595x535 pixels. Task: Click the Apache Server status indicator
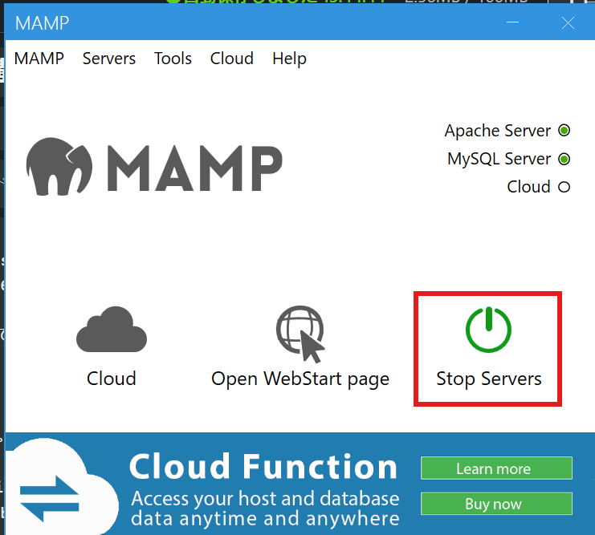pos(564,131)
